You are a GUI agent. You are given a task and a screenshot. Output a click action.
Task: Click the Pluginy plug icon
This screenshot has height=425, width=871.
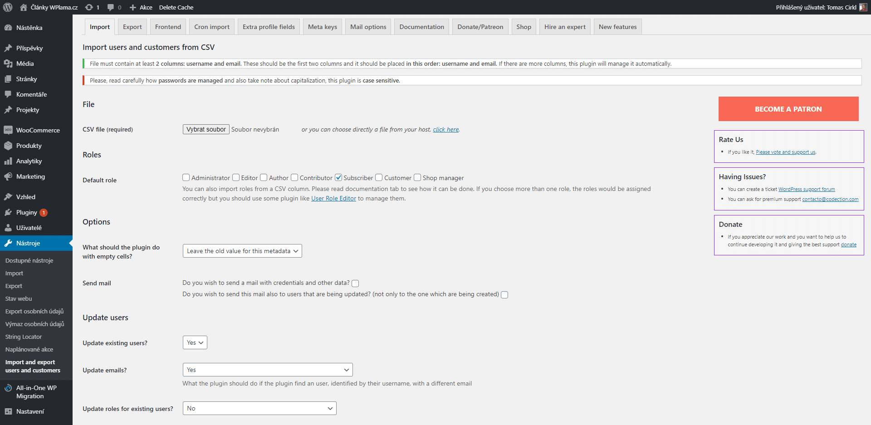[x=8, y=212]
